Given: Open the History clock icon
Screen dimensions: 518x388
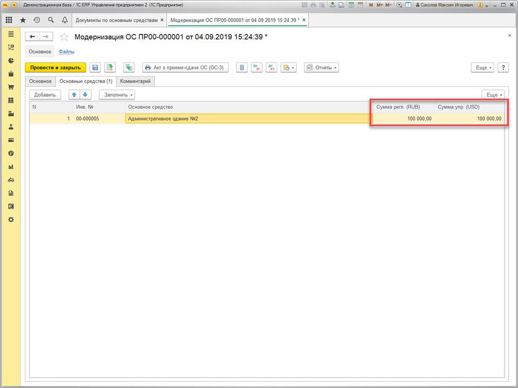Looking at the screenshot, I should pyautogui.click(x=37, y=20).
